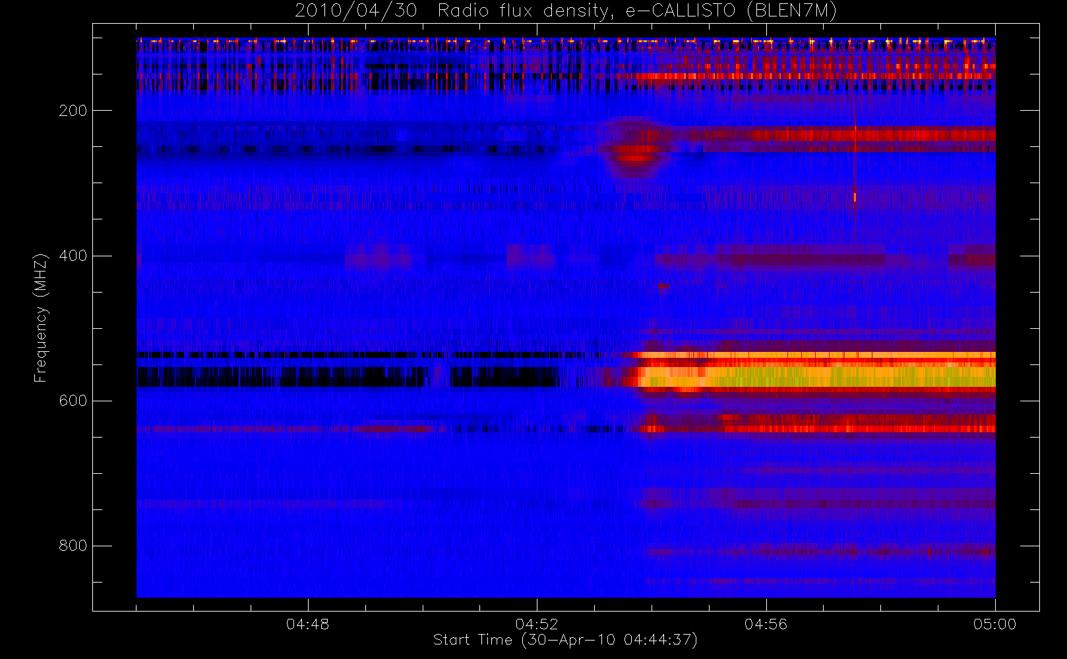Click the plot title "2010/04/30 Radio flux density, e-CALLISTO (BLEN7M)"

pos(566,11)
